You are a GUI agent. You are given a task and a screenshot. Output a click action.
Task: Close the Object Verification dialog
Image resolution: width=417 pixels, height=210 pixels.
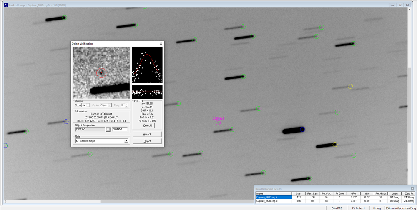(161, 44)
